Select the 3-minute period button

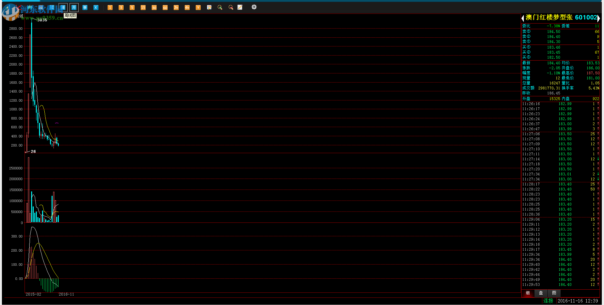[121, 7]
